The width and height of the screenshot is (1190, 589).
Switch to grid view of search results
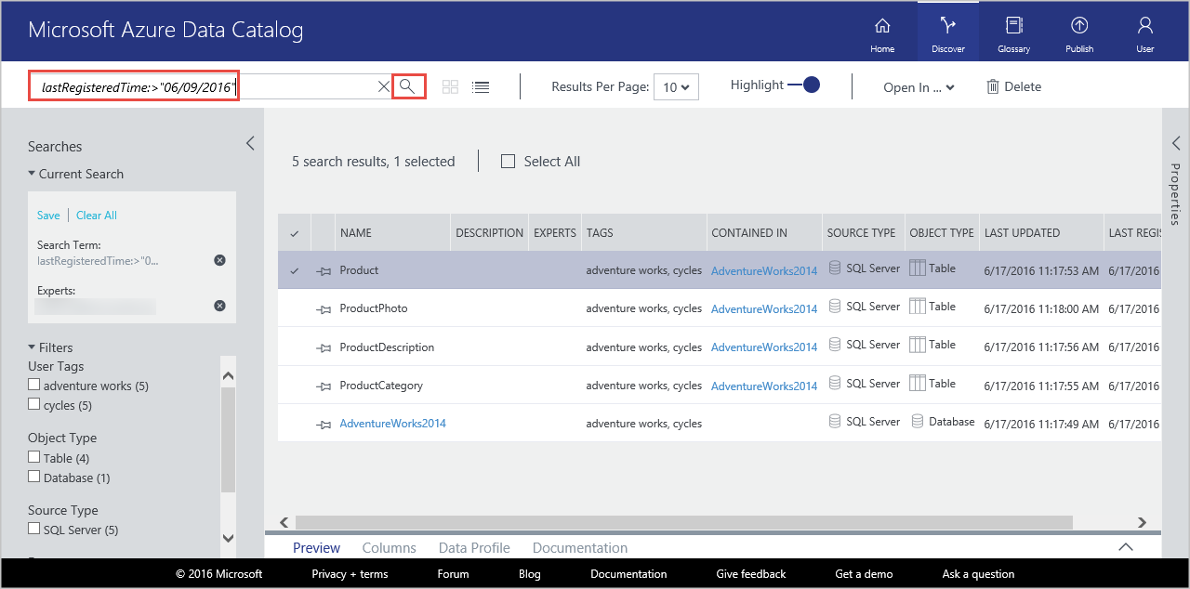[x=450, y=86]
